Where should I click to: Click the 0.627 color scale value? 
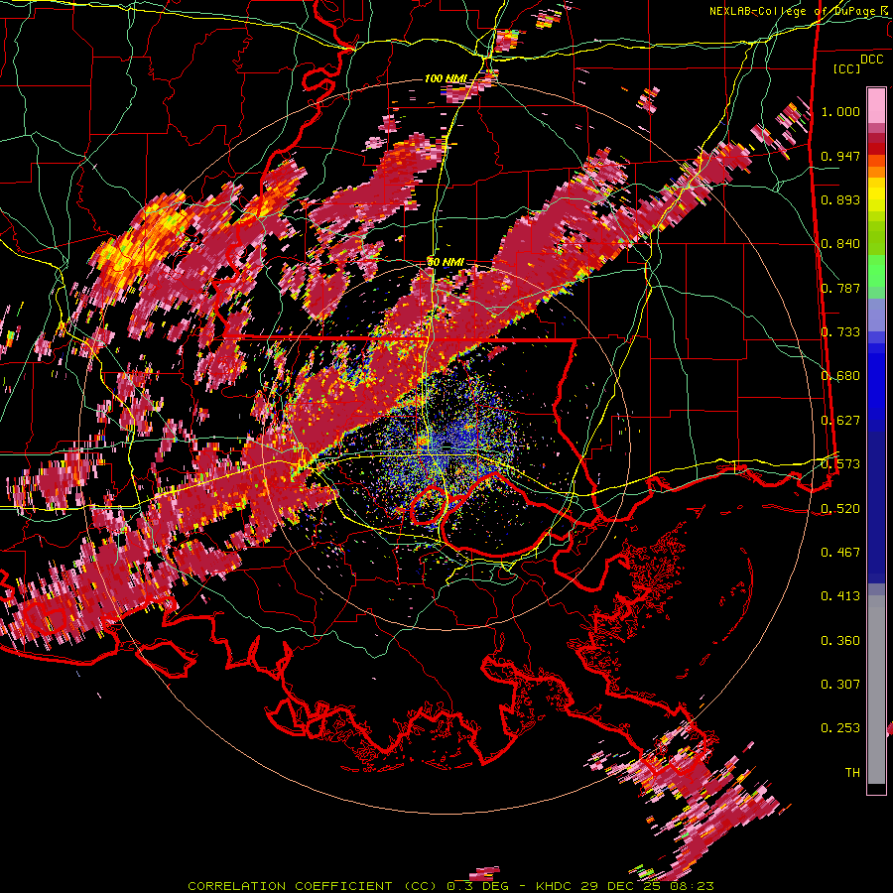point(840,420)
